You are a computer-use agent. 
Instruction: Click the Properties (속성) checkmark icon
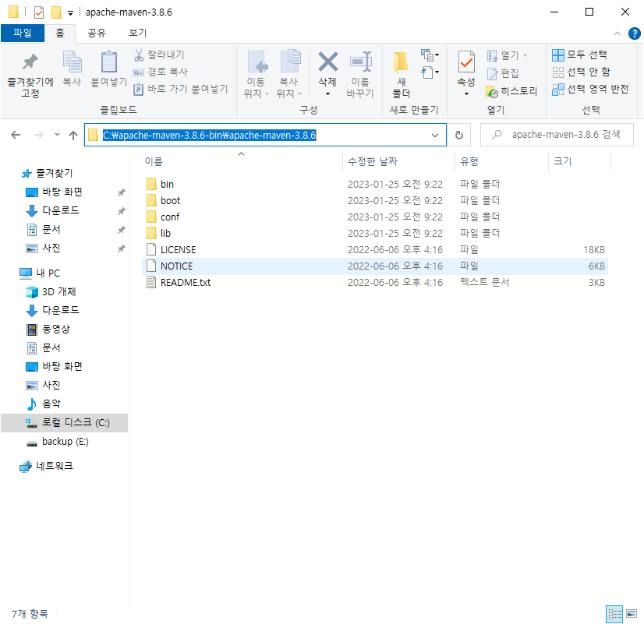point(466,62)
